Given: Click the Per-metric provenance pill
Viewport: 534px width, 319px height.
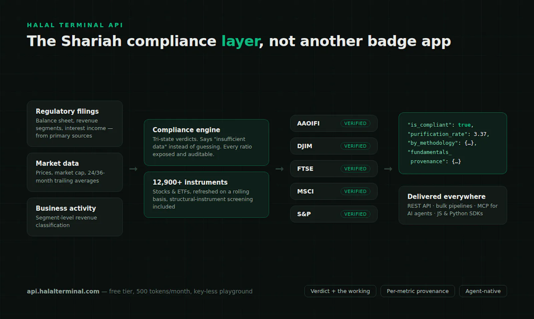Looking at the screenshot, I should [x=418, y=291].
